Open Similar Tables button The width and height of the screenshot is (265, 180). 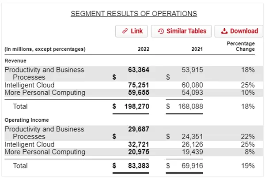[x=181, y=31]
